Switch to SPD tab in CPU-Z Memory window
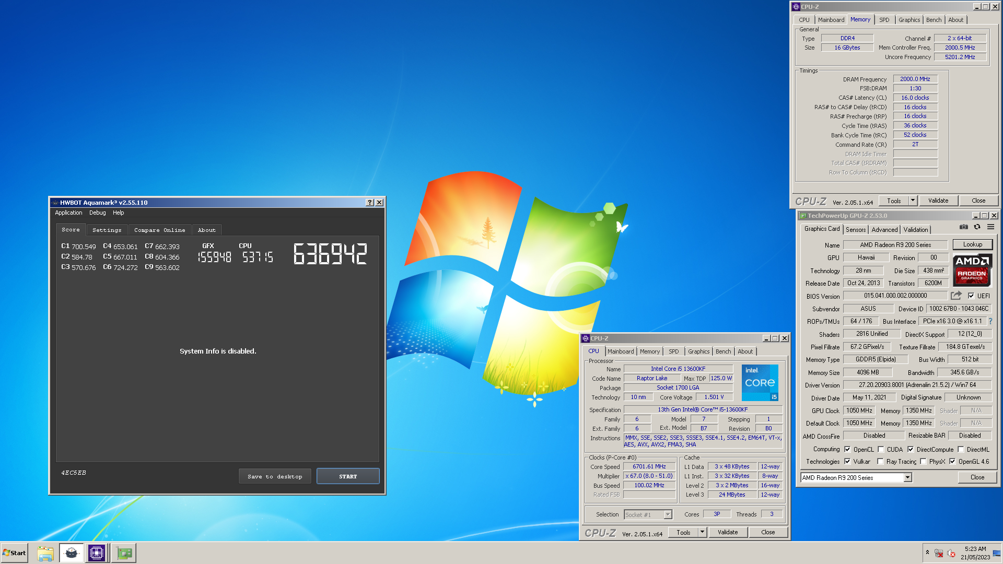Image resolution: width=1003 pixels, height=564 pixels. tap(884, 20)
